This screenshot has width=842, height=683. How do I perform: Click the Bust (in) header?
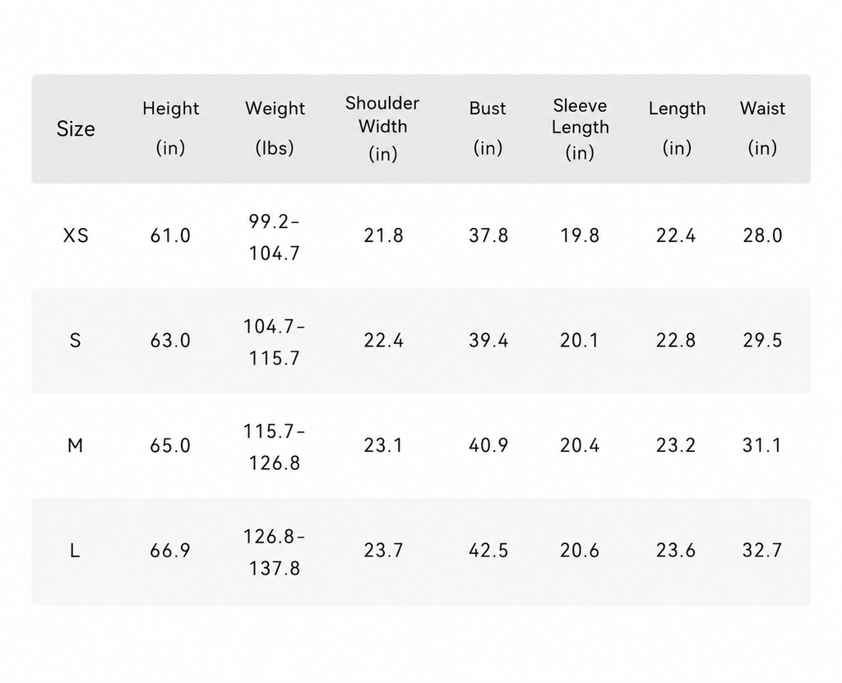(488, 128)
